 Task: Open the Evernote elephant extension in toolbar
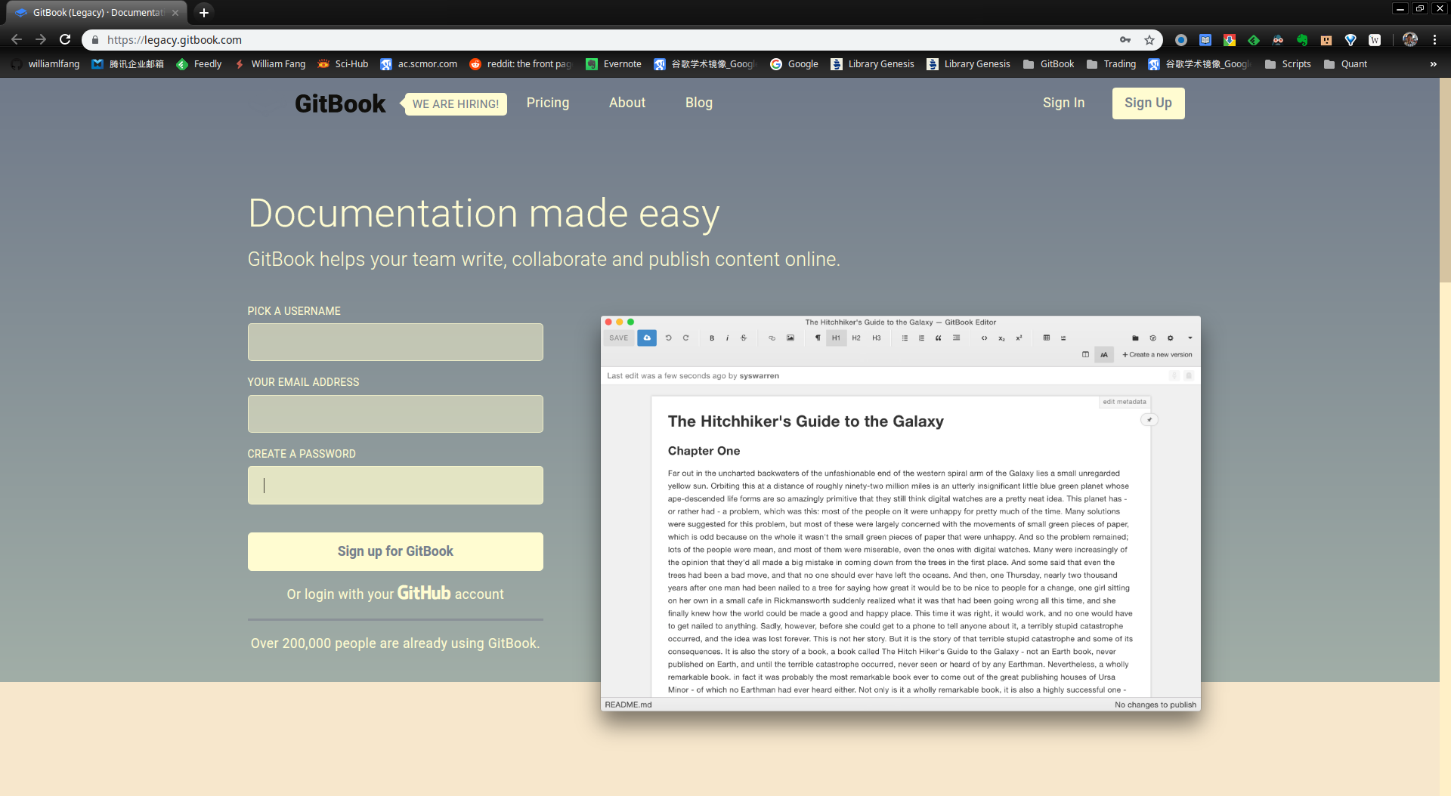click(x=1302, y=40)
